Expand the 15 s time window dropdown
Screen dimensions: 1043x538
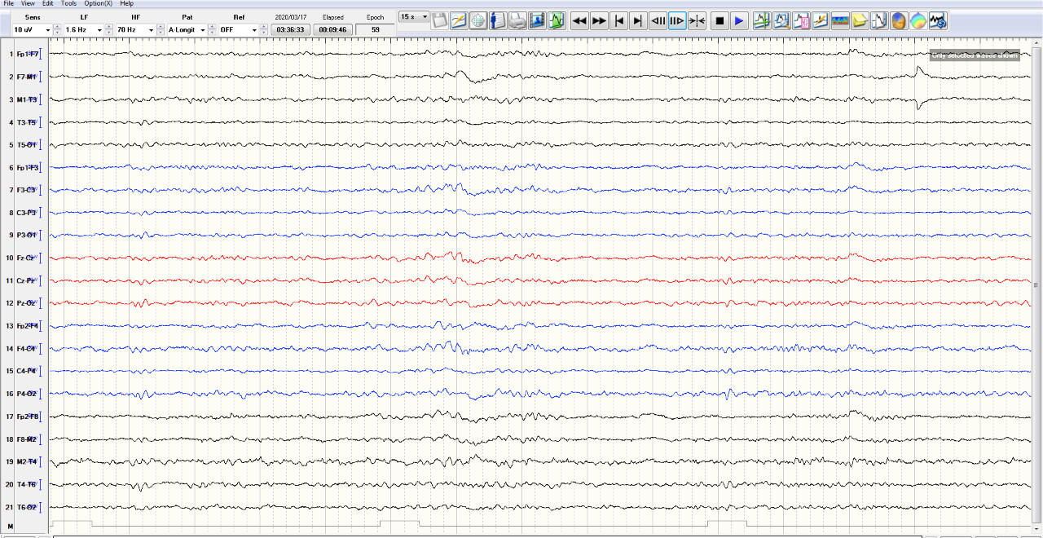pos(425,16)
